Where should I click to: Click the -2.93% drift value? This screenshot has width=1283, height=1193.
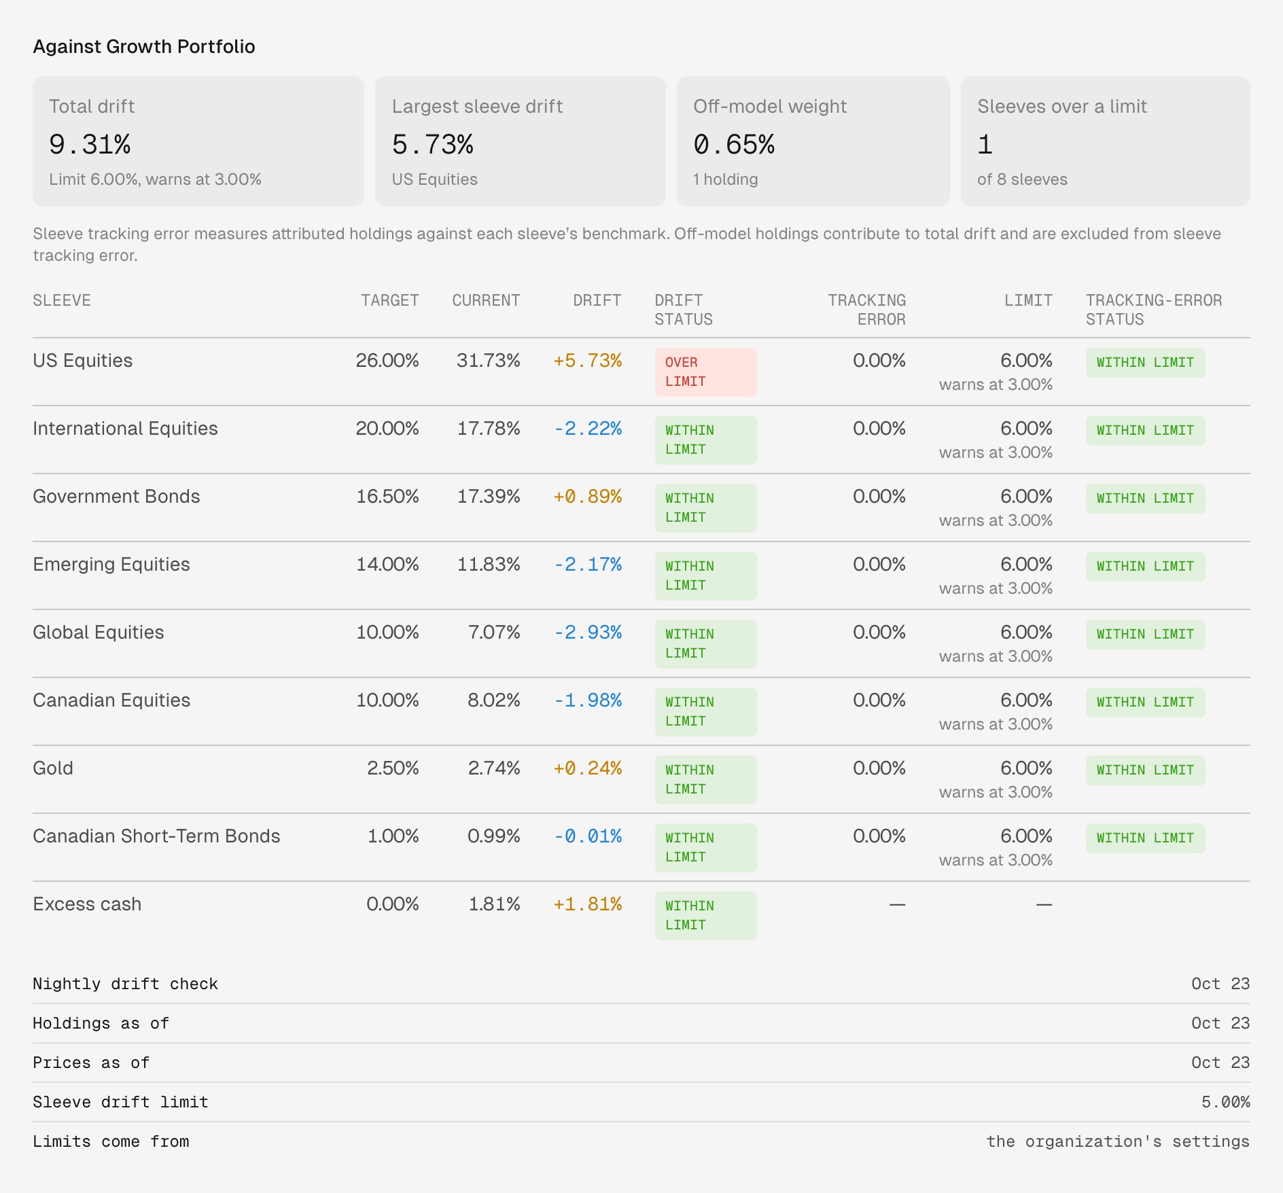pos(588,632)
